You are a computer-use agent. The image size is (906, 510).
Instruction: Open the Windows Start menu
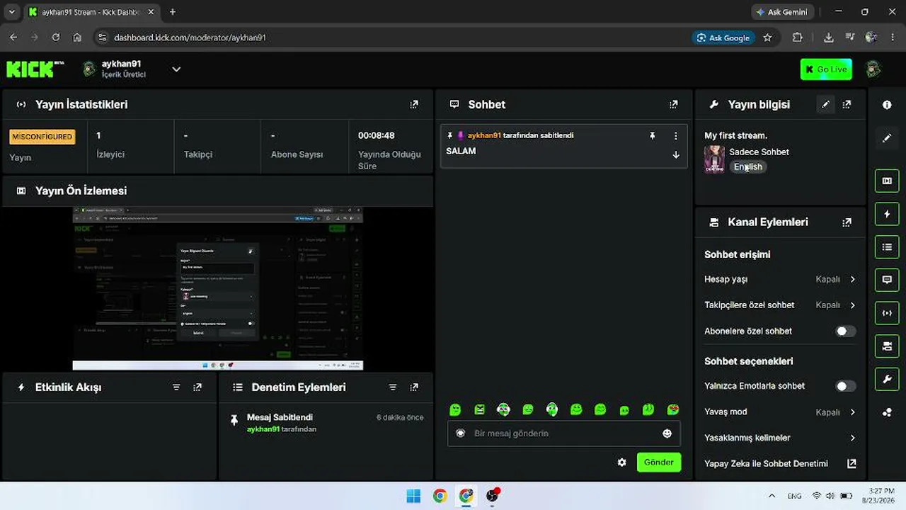413,496
